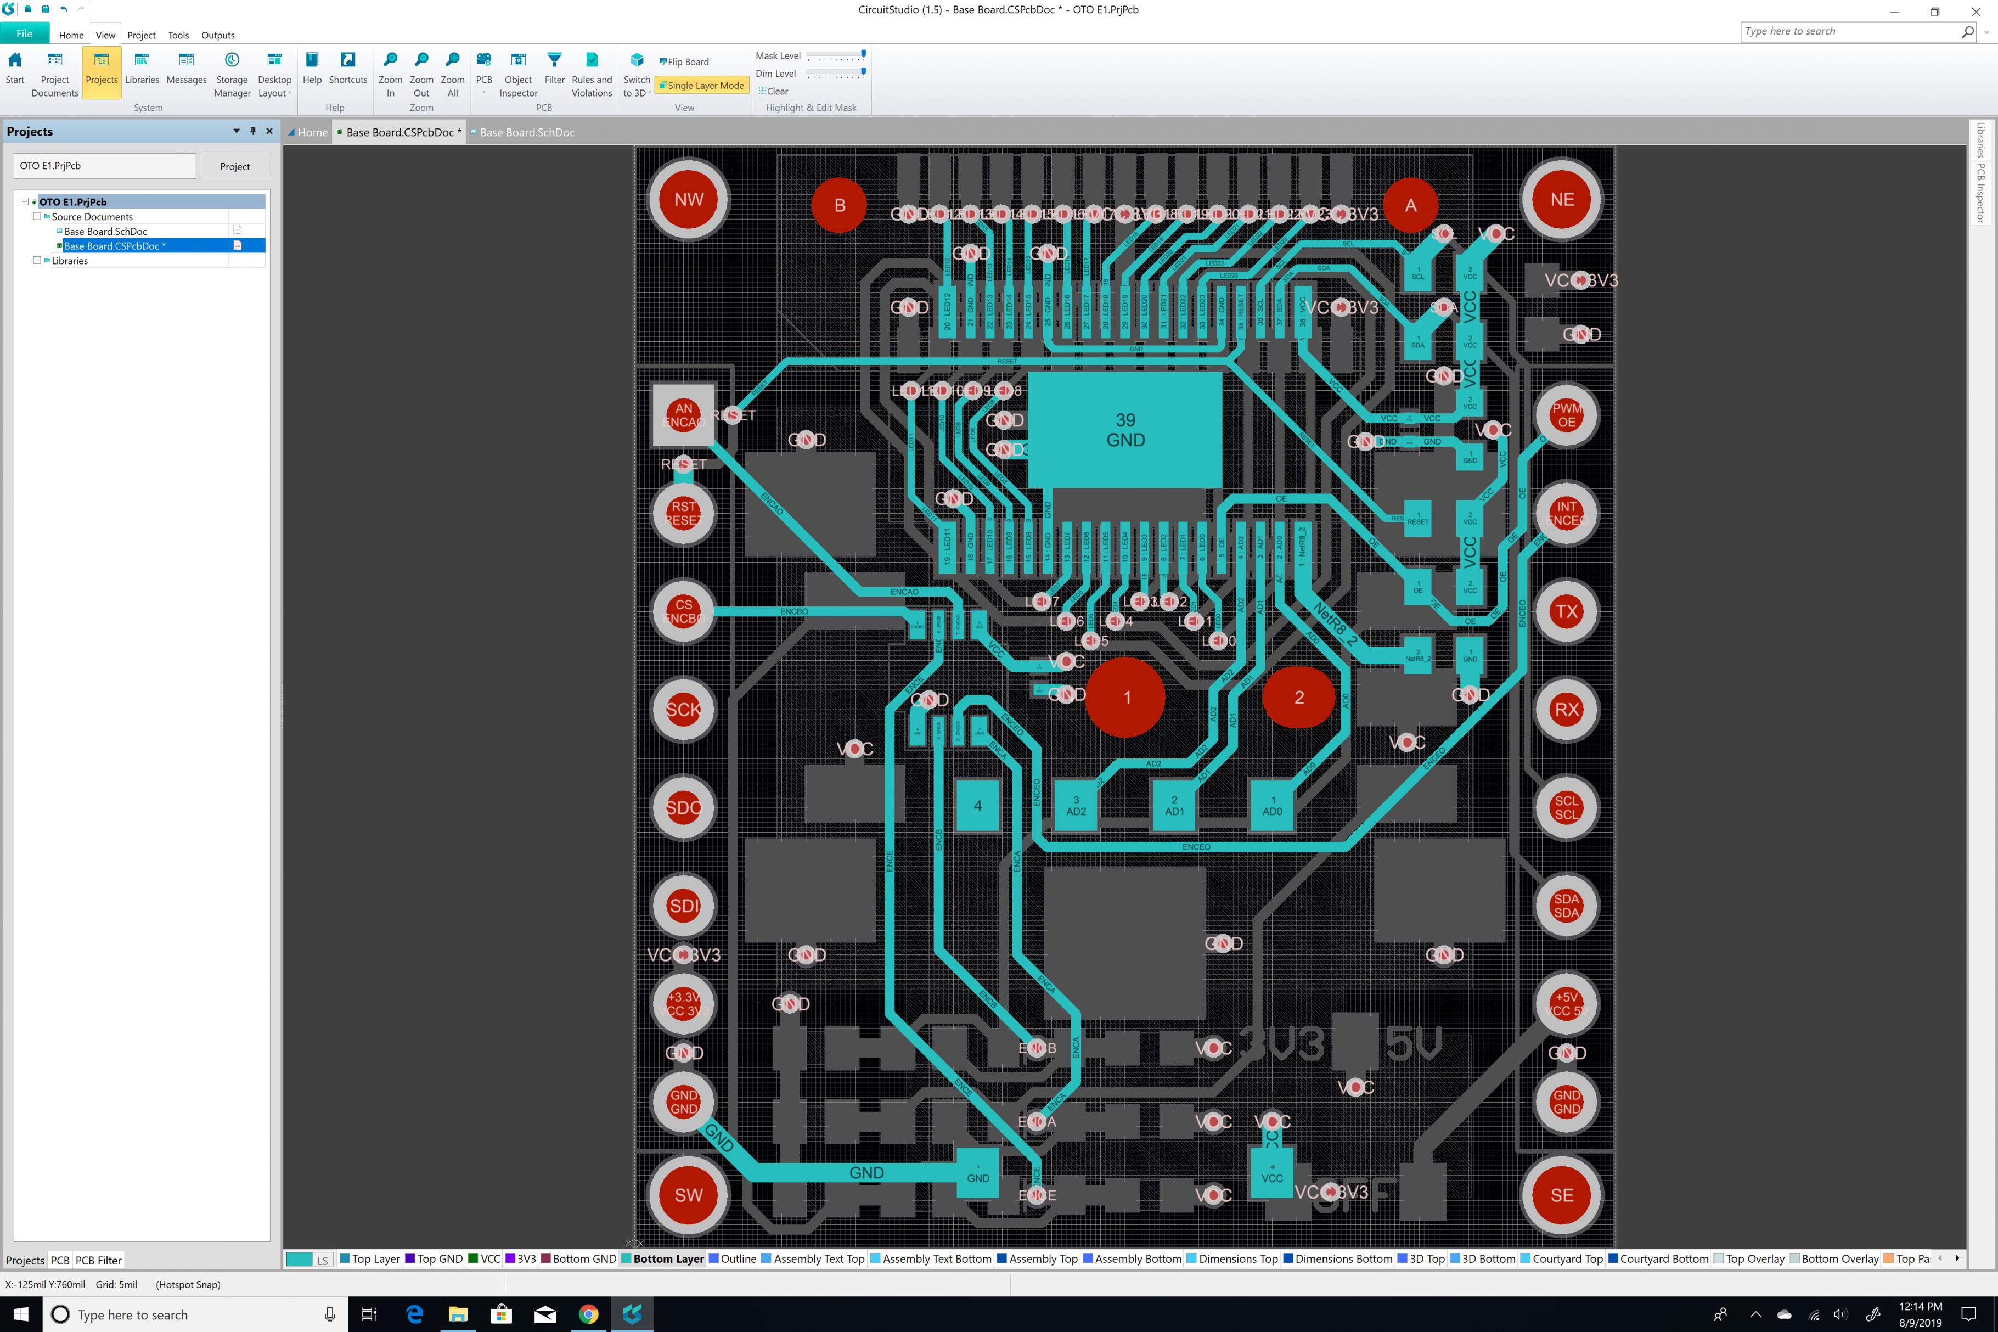Select the Outline layer tab
This screenshot has height=1332, width=1998.
click(732, 1259)
